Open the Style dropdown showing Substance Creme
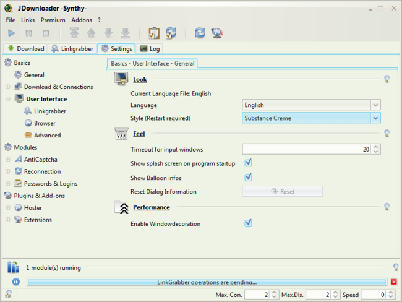This screenshot has height=302, width=402. [311, 118]
